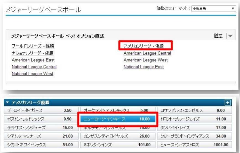Open National League West link
Image resolution: width=240 pixels, height=153 pixels.
pyautogui.click(x=32, y=74)
